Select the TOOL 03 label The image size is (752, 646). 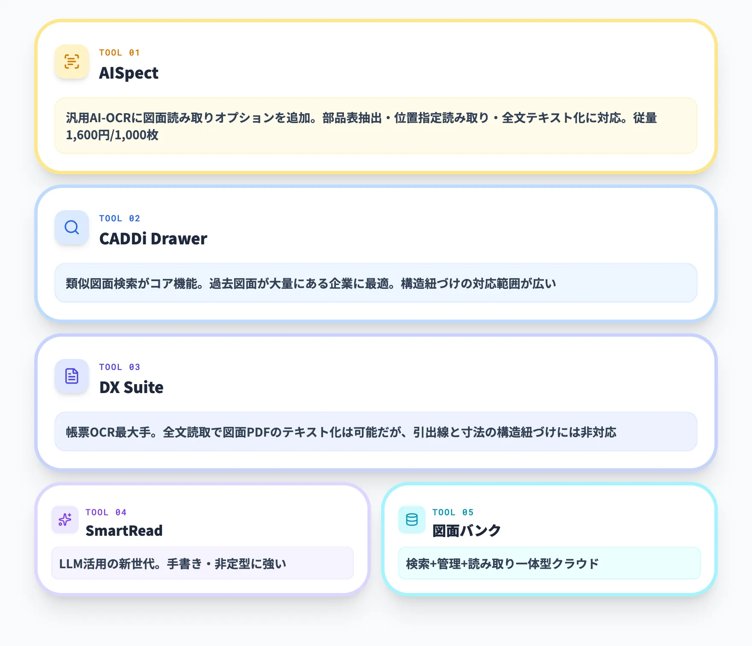tap(120, 367)
